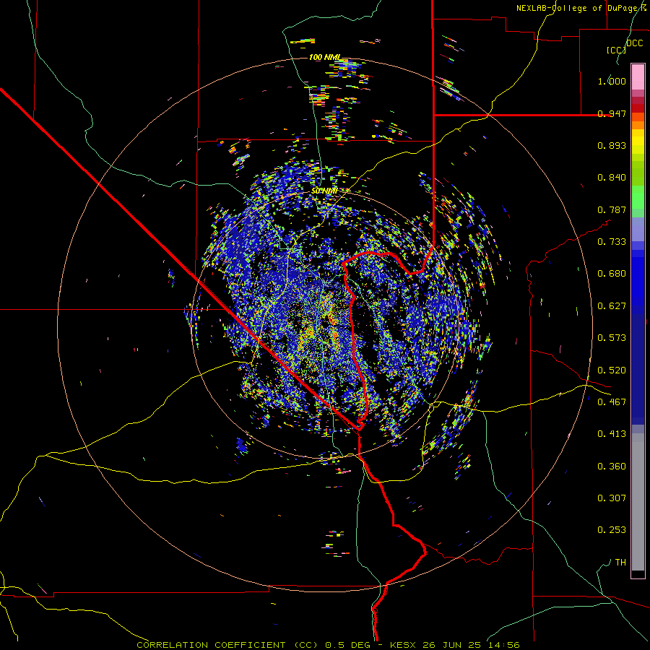Click the NEXLAB-College of DuPage title text
This screenshot has width=650, height=650.
578,8
